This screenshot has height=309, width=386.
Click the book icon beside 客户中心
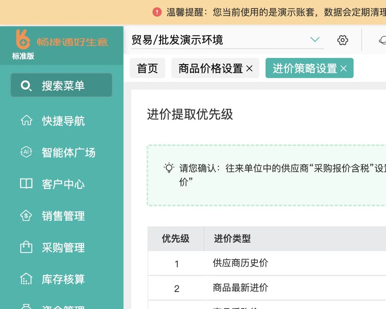(x=26, y=183)
